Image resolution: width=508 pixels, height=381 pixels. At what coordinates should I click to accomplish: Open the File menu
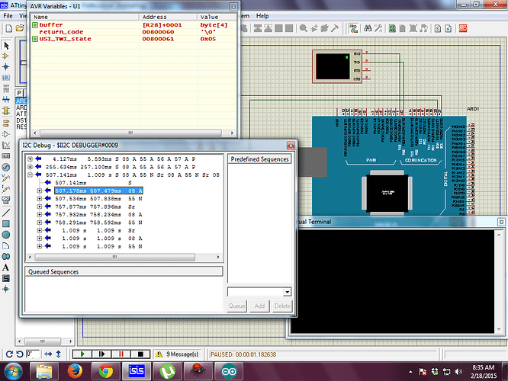point(8,15)
